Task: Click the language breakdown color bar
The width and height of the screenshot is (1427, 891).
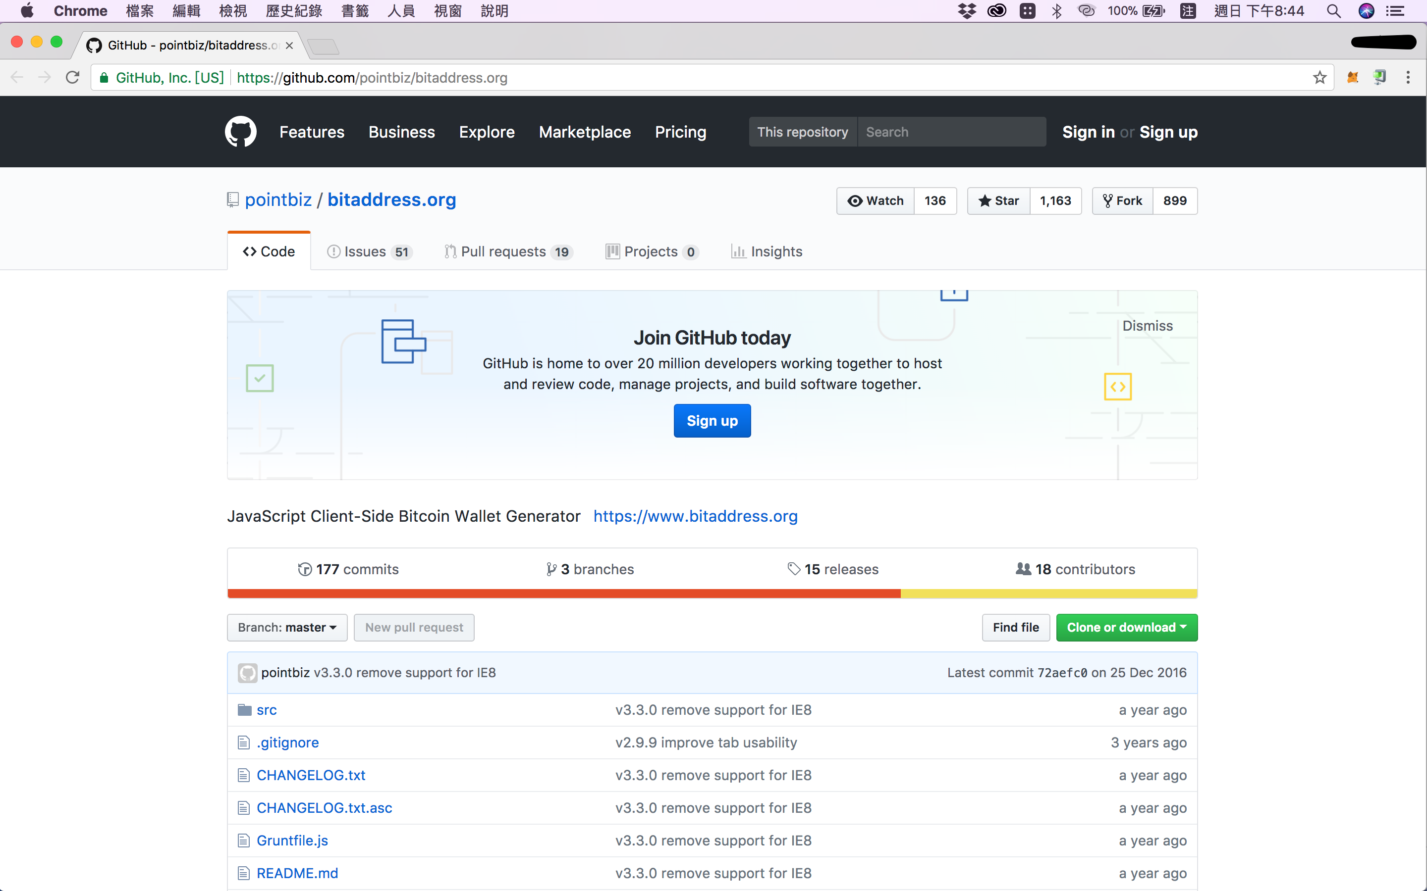Action: (713, 594)
